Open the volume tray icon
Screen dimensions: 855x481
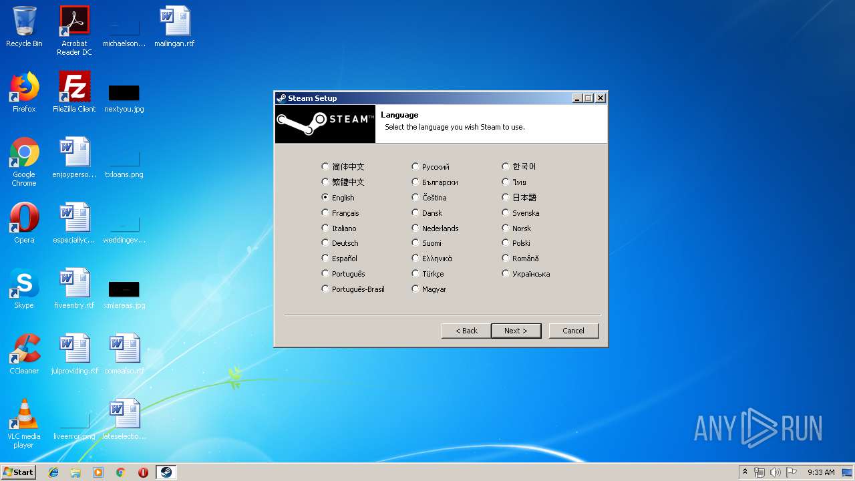click(x=775, y=472)
